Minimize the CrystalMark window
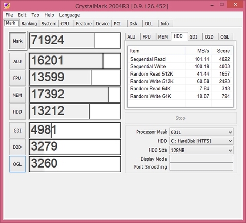This screenshot has height=223, width=246. pos(212,5)
